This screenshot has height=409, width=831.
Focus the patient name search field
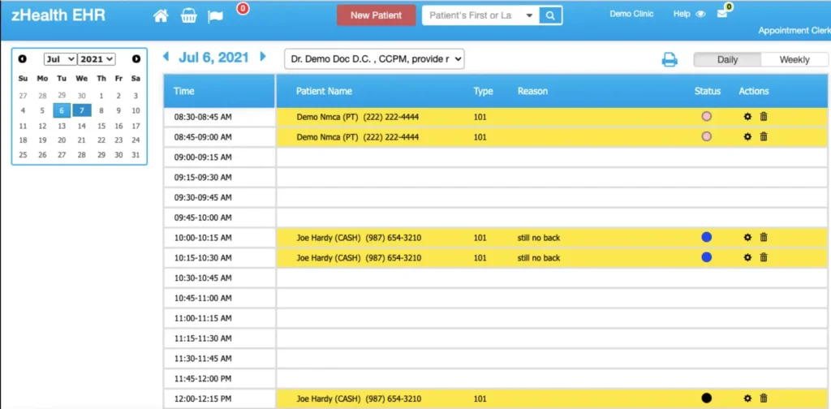pos(471,16)
